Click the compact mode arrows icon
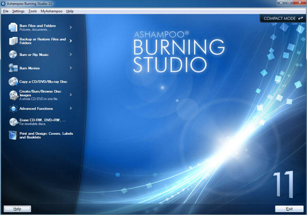307x215 pixels. pyautogui.click(x=301, y=18)
